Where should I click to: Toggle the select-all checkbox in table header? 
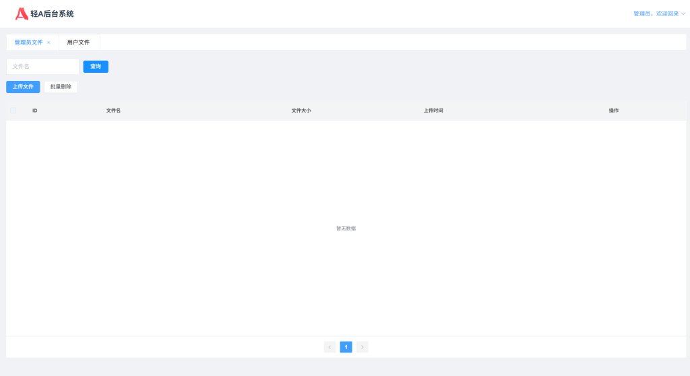pyautogui.click(x=13, y=111)
